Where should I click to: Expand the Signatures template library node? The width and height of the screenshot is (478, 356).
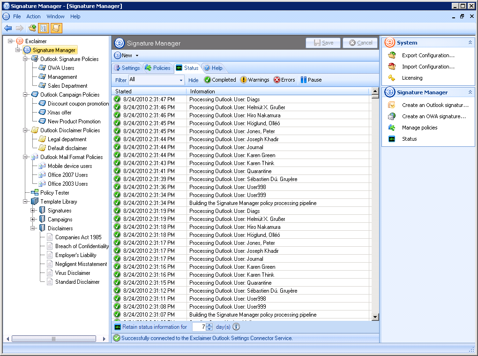tap(33, 211)
